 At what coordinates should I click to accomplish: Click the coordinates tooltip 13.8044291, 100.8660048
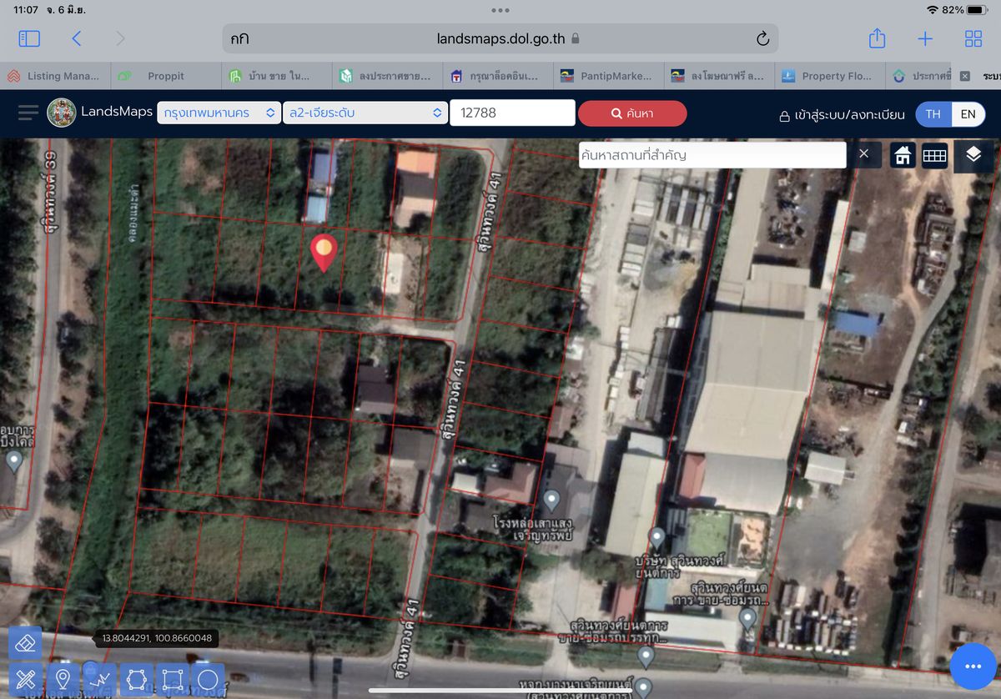click(157, 638)
